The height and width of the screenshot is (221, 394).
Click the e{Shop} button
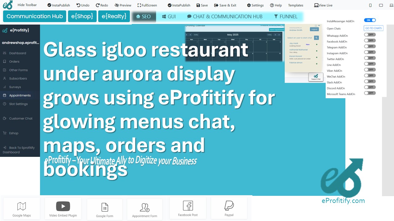click(x=82, y=16)
